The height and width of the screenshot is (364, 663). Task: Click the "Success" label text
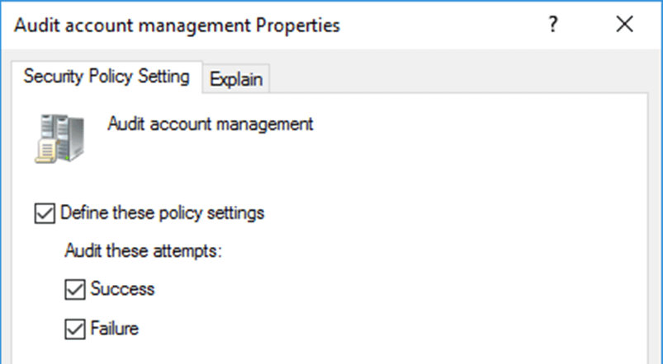click(x=123, y=289)
